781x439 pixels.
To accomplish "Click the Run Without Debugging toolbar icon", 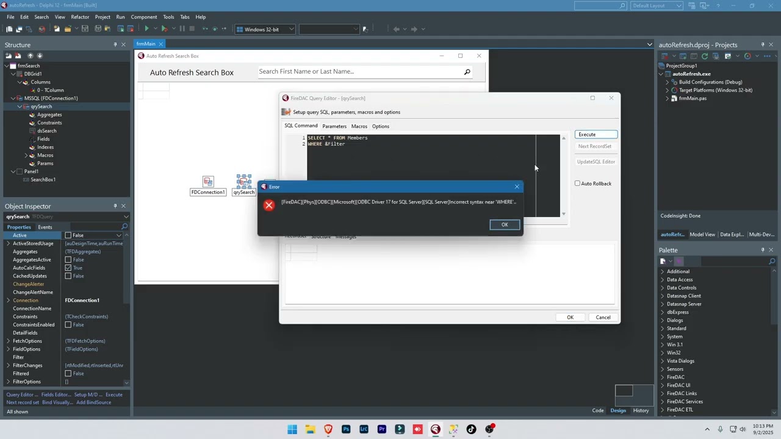I will 164,29.
